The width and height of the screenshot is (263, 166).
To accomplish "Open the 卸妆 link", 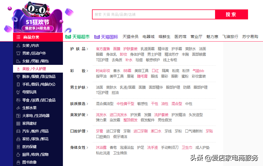I will tap(123, 55).
